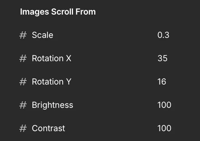Click the number icon beside Brightness
This screenshot has height=141, width=200.
coord(23,105)
